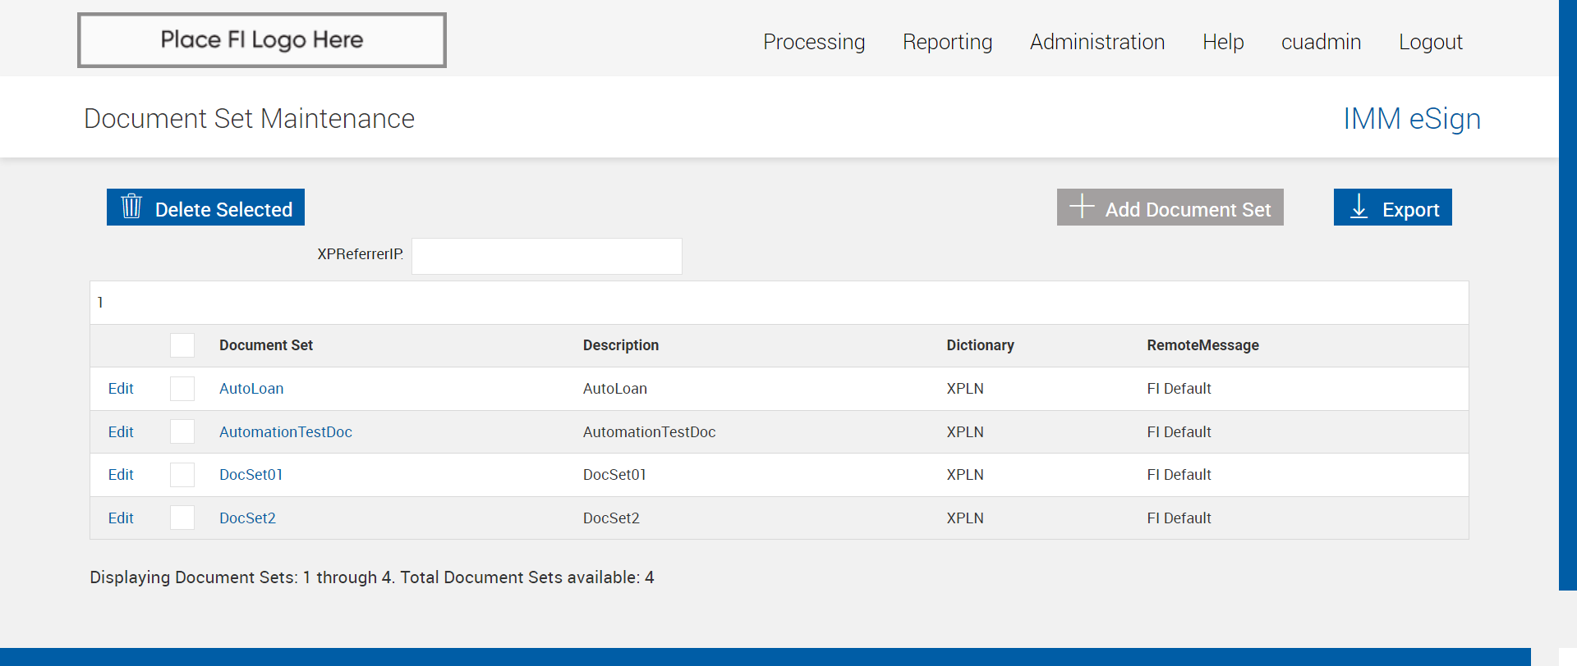The width and height of the screenshot is (1577, 666).
Task: Click the plus icon on Add Document Set
Action: 1082,207
